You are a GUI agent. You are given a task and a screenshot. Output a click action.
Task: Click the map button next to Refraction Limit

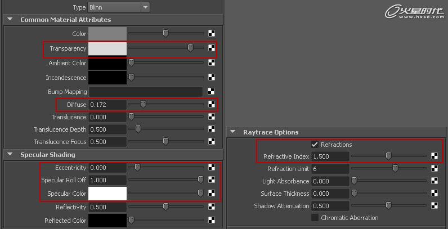coord(434,168)
